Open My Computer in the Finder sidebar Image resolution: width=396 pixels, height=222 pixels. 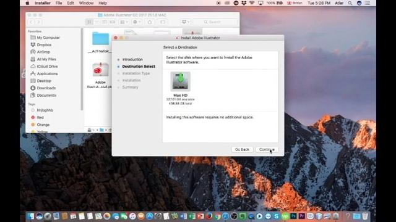(48, 38)
